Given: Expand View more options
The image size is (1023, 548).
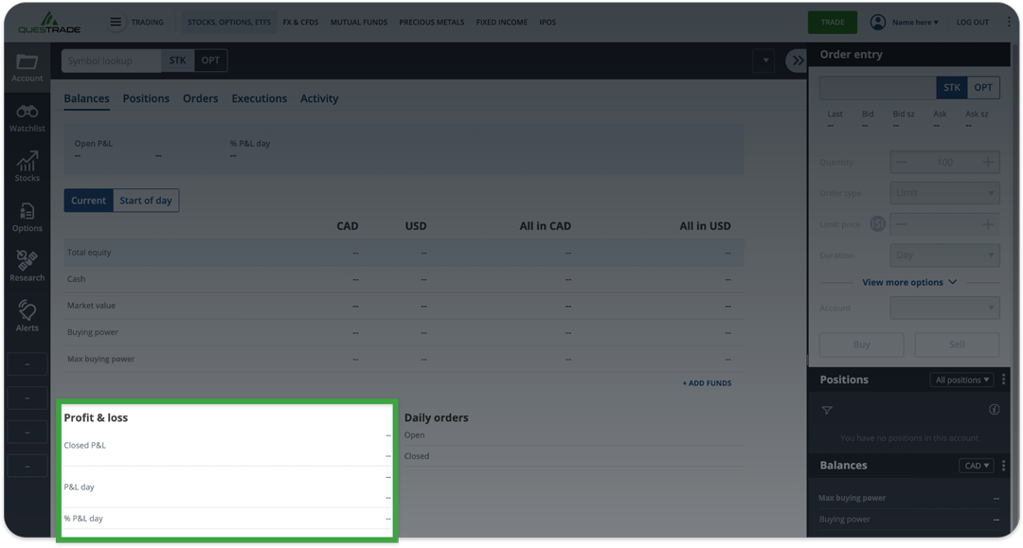Looking at the screenshot, I should pos(909,282).
